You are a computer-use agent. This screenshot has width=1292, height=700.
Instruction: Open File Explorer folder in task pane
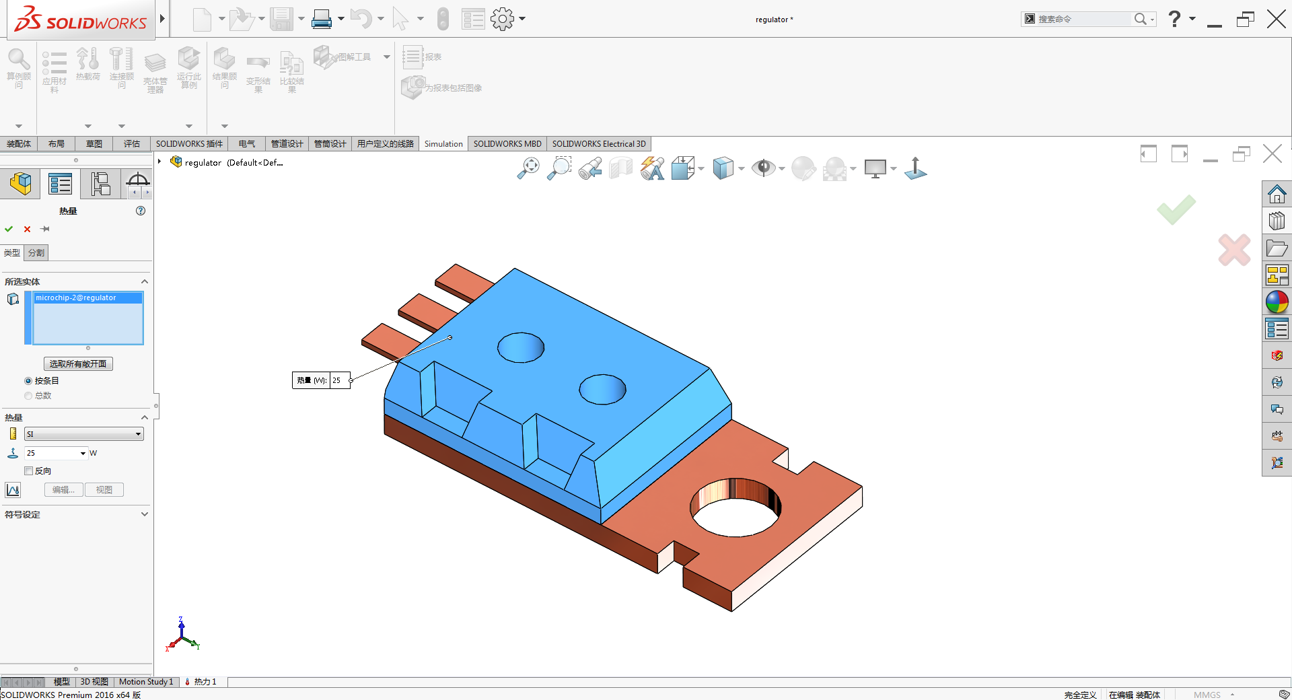click(1277, 248)
